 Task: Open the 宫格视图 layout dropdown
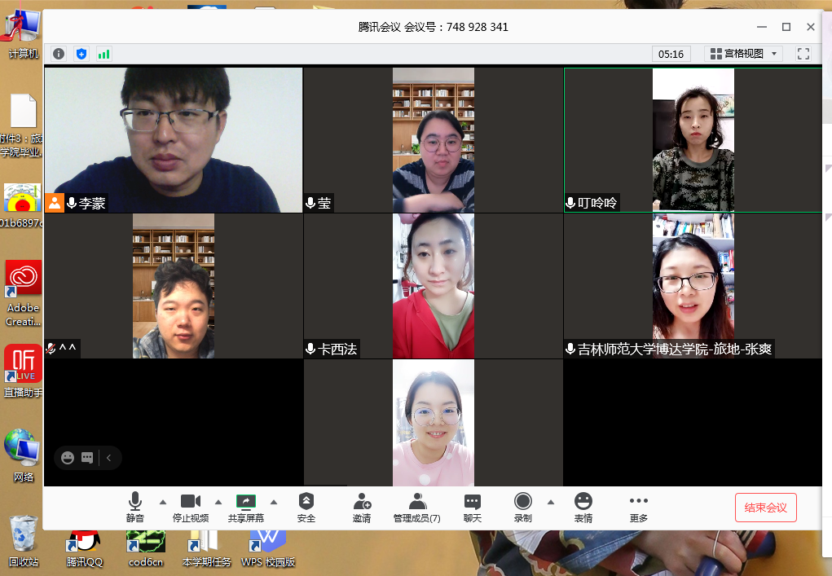click(743, 54)
